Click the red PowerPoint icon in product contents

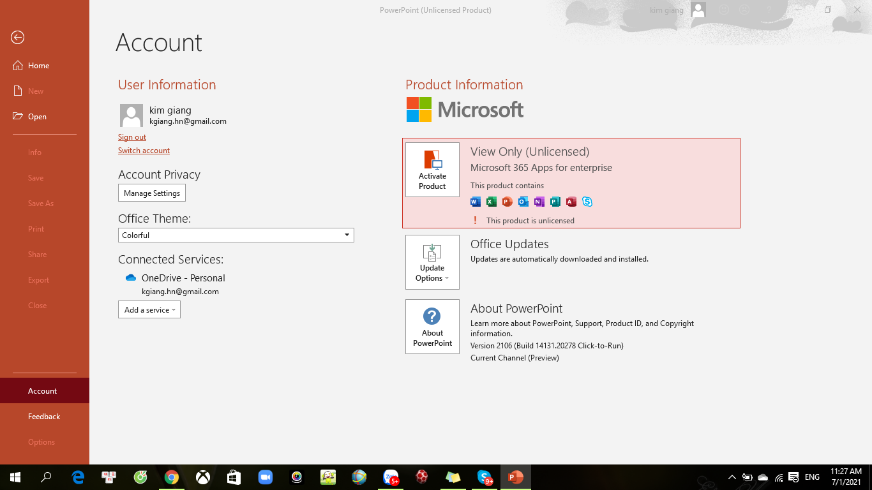click(507, 202)
